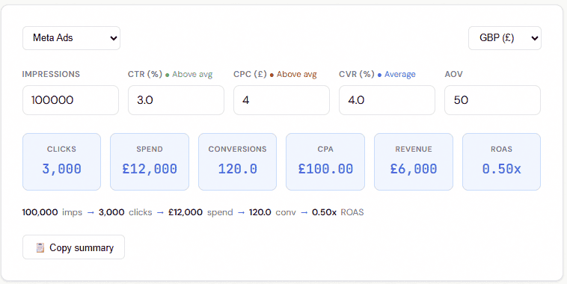Click the Impressions input field
Screen dimensions: 567x284
click(70, 100)
